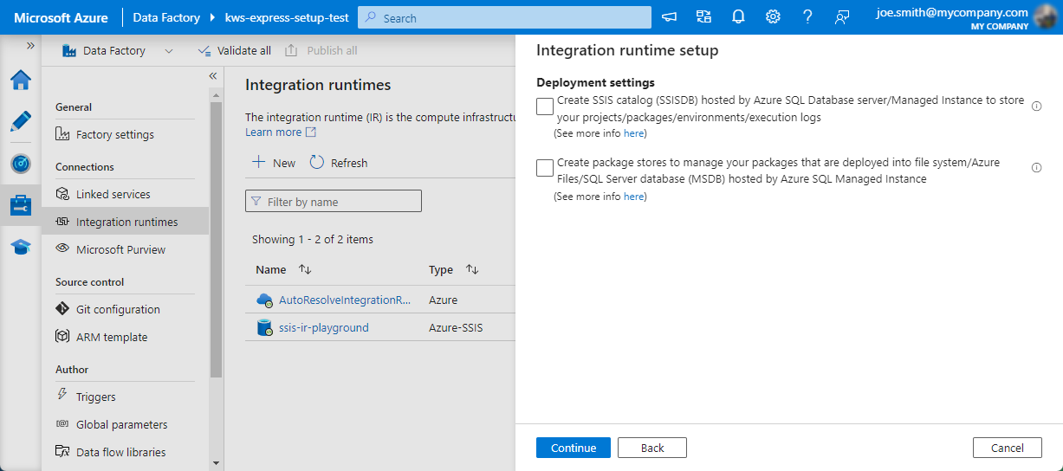Image resolution: width=1063 pixels, height=471 pixels.
Task: Click info icon beside SSIS catalog option
Action: click(1036, 106)
